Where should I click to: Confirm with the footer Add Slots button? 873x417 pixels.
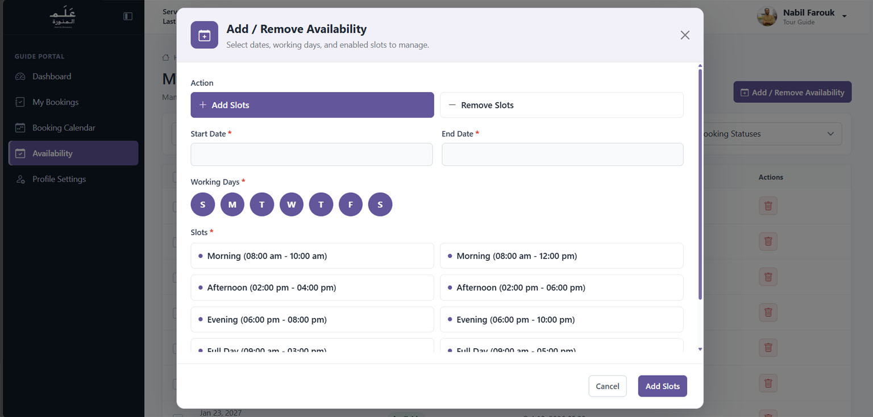click(663, 386)
